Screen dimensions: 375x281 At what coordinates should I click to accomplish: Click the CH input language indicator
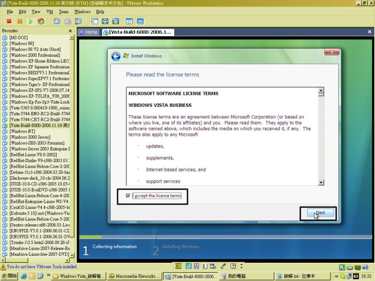[178, 266]
